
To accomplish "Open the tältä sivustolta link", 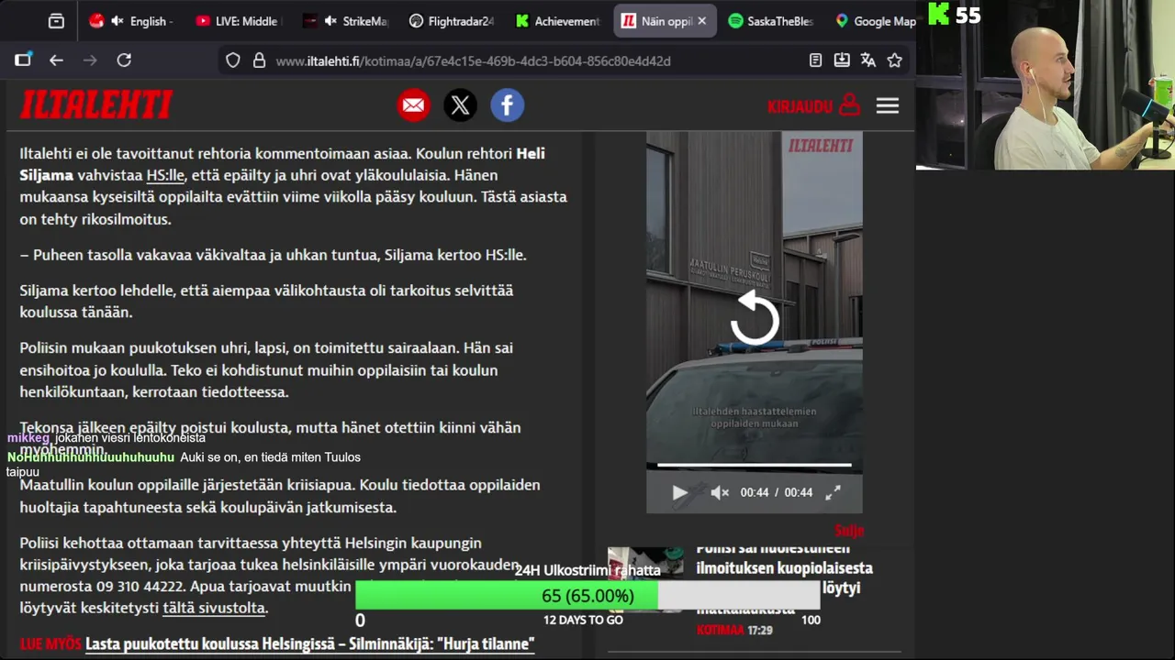I will pos(215,608).
